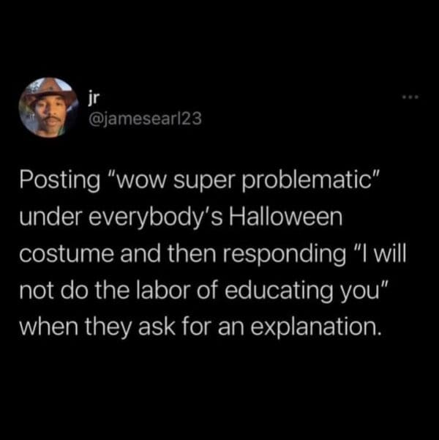This screenshot has width=439, height=440.
Task: Open the three-dot more options menu
Action: [410, 97]
